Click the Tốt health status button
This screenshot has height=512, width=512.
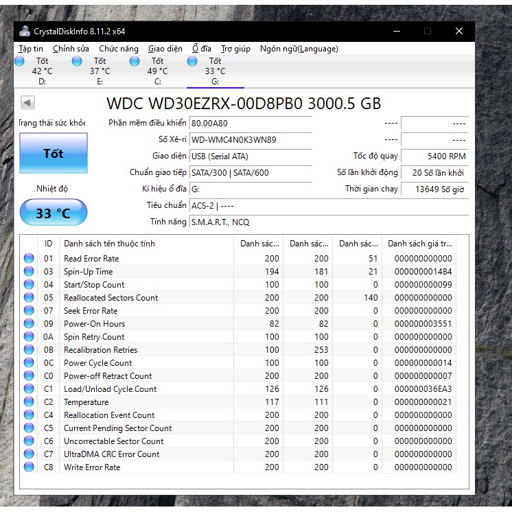(54, 153)
